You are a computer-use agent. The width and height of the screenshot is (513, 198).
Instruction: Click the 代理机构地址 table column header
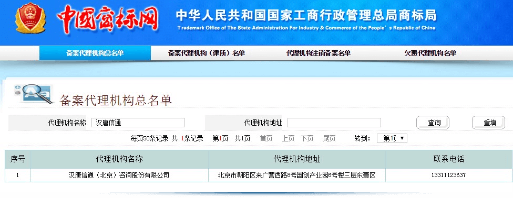pos(297,159)
